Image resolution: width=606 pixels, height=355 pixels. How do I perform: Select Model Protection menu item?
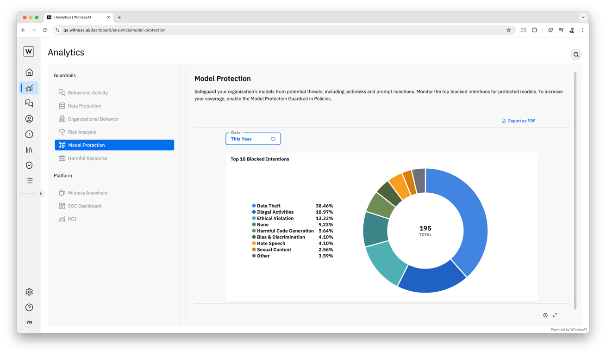(x=114, y=145)
